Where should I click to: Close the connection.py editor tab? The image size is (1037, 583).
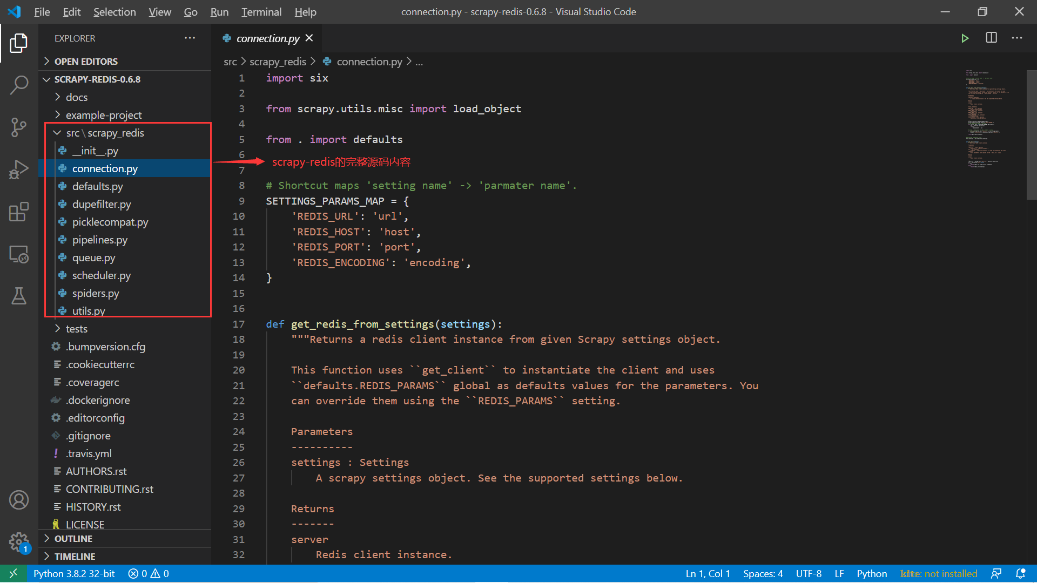point(309,38)
